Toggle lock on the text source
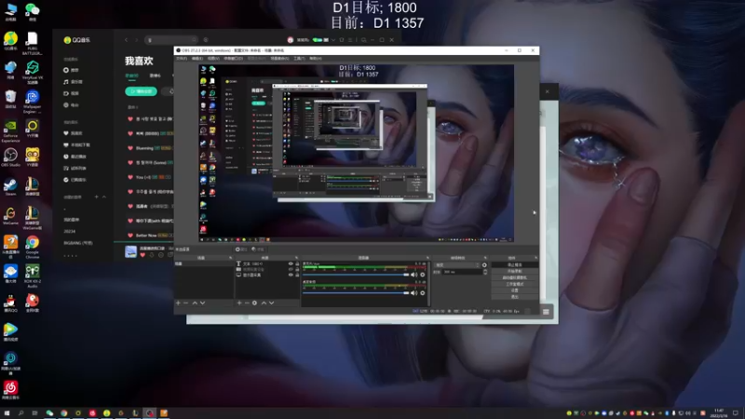 coord(297,264)
